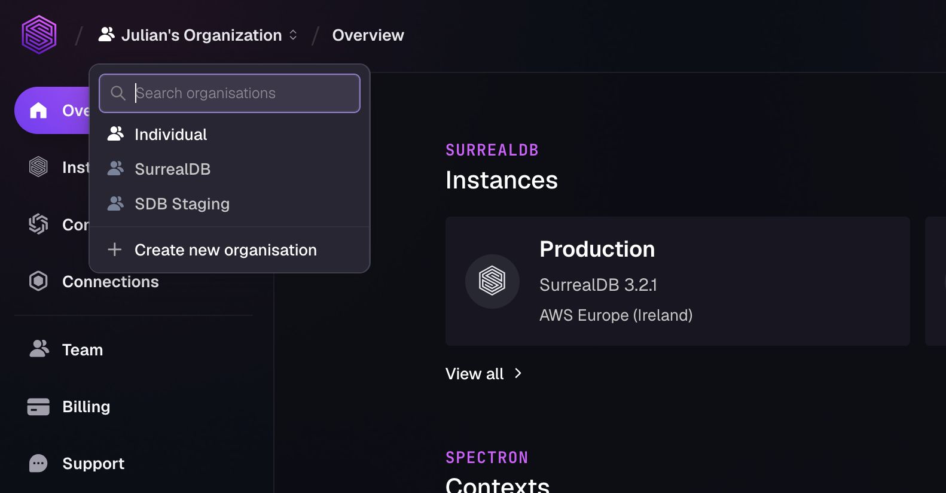Click the Production instance SurrealDB icon
The height and width of the screenshot is (493, 946).
[492, 281]
